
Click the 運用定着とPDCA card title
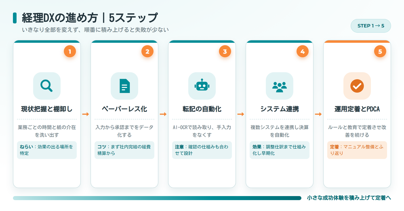[x=357, y=109]
